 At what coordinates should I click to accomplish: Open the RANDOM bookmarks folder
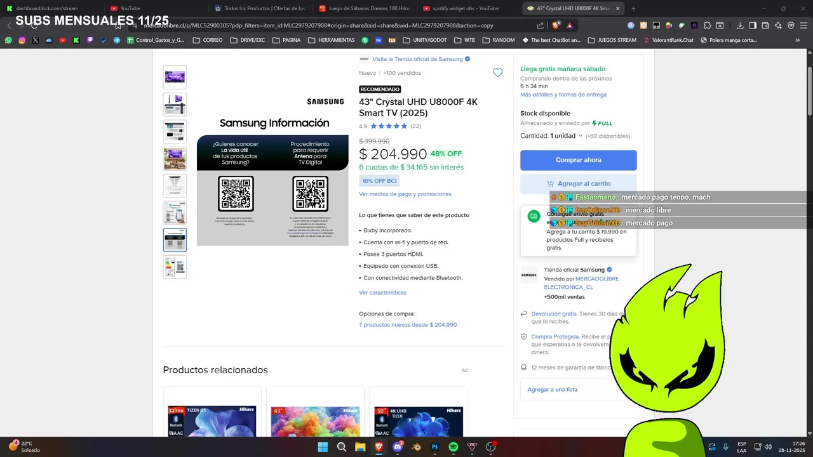(x=499, y=40)
